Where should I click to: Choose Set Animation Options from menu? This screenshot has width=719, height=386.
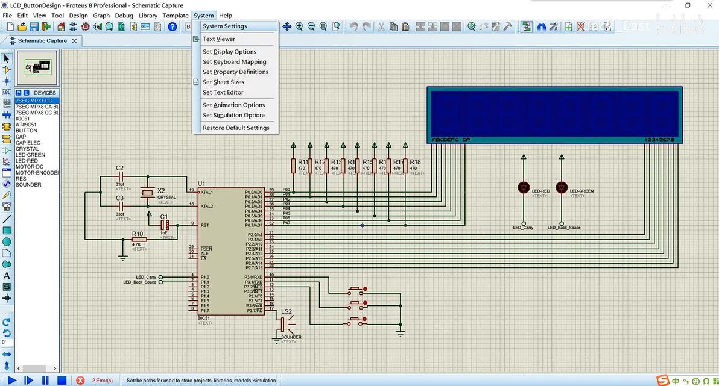[x=233, y=105]
